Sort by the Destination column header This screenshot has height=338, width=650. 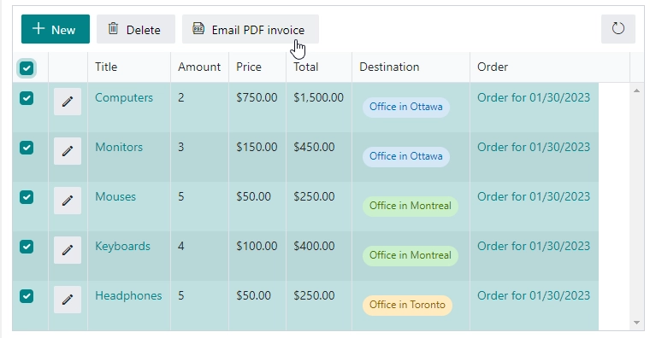(x=389, y=67)
